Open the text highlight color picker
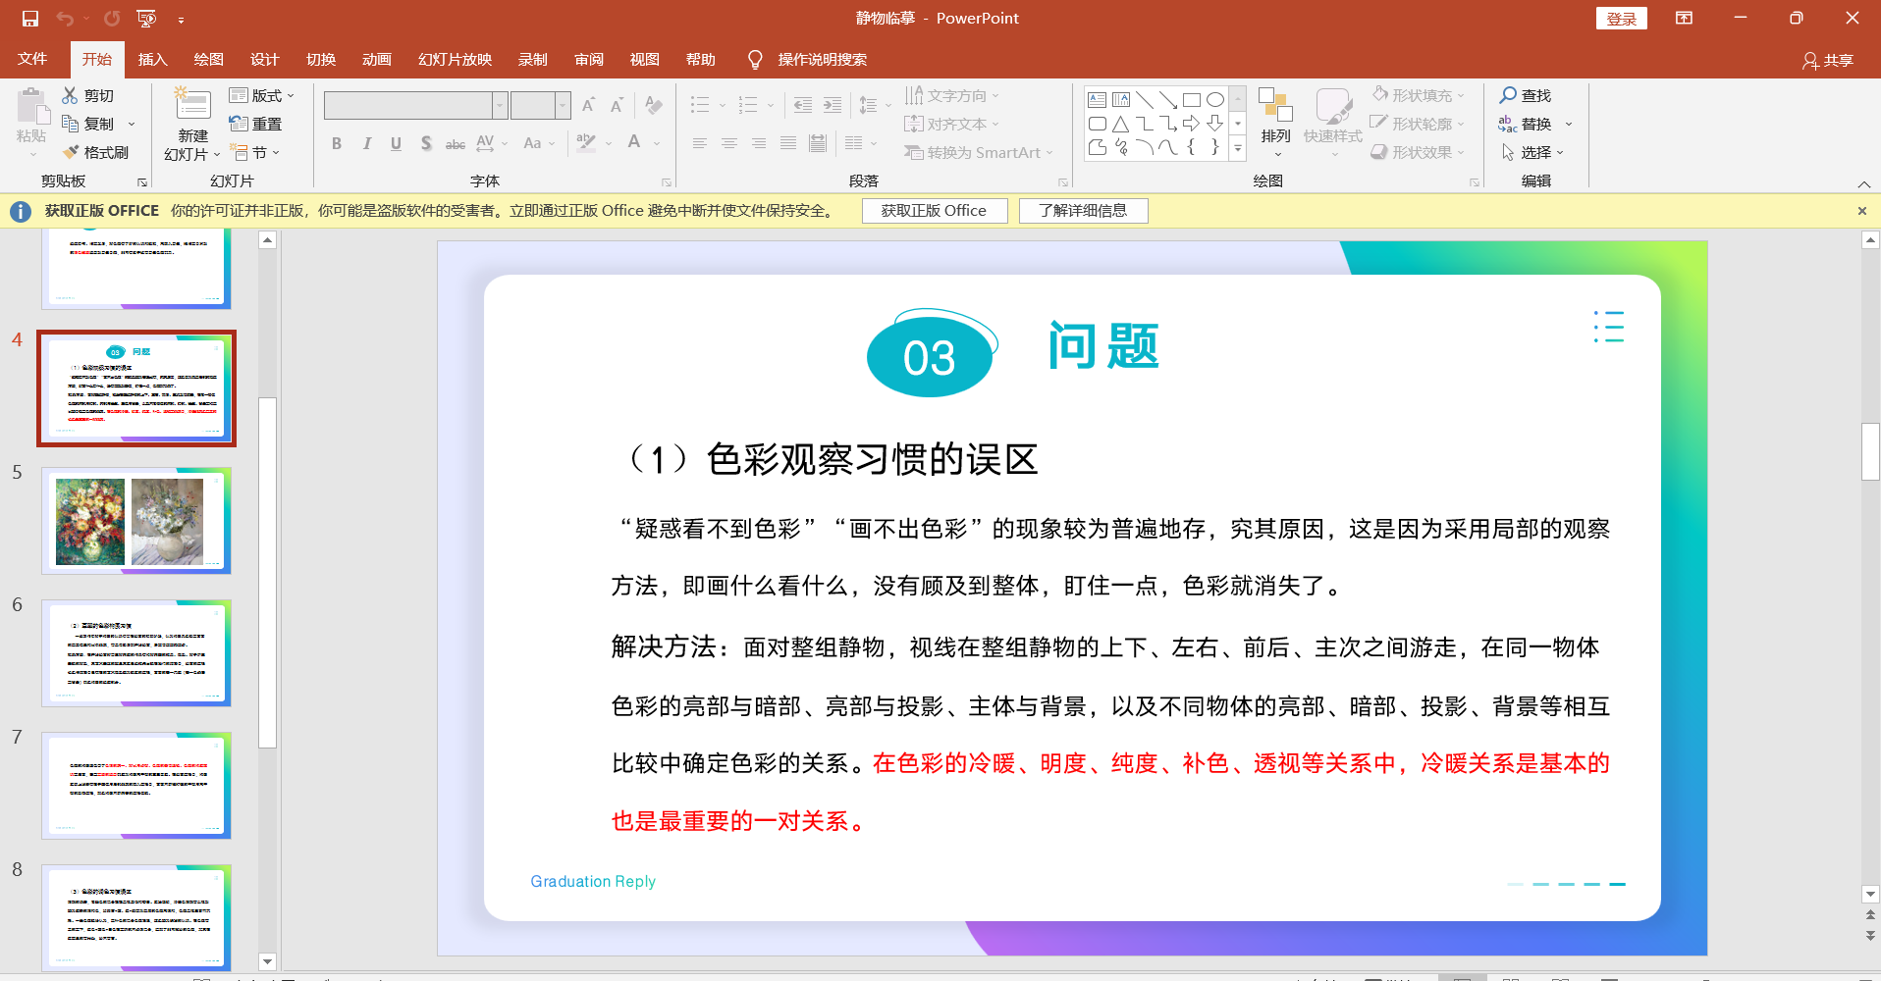This screenshot has height=981, width=1881. [586, 143]
